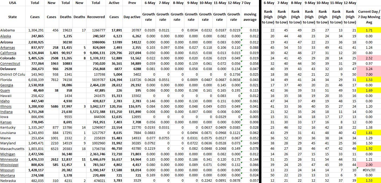
Task: Select pink 3.24 cell in Delaware row
Action: point(369,69)
